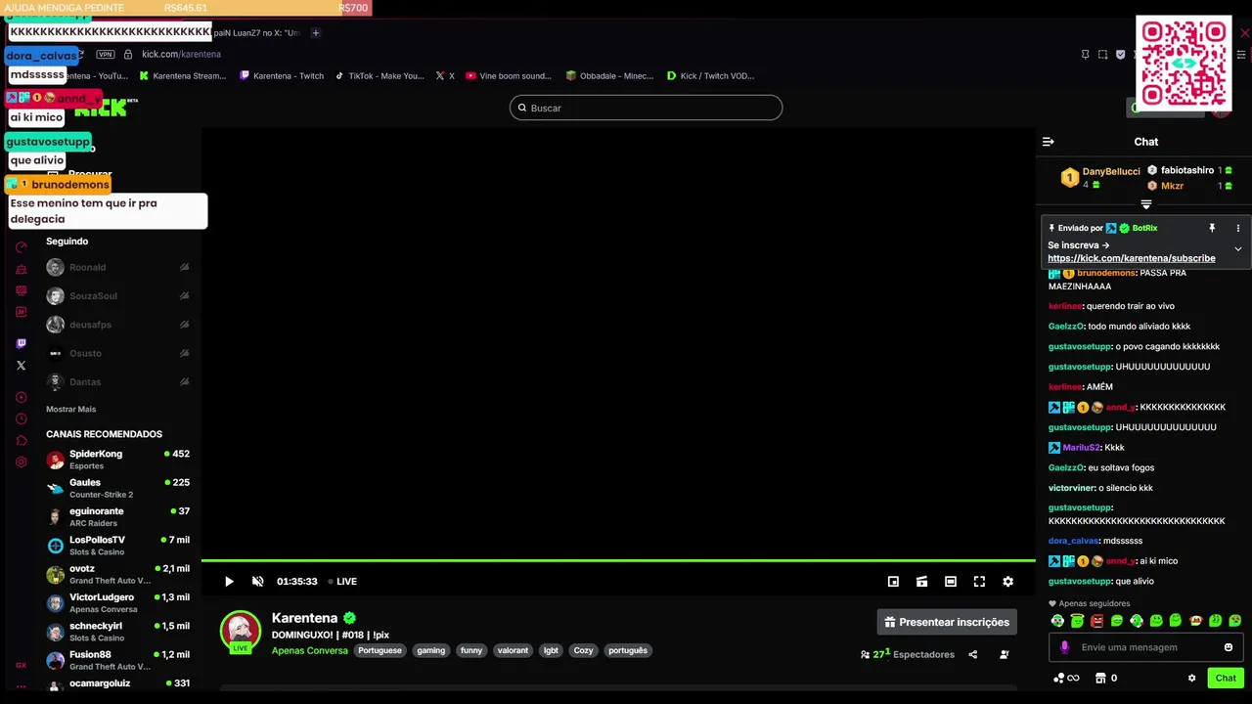Open browser sidebar settings gear
Screen dimensions: 1252x704
[x=22, y=462]
